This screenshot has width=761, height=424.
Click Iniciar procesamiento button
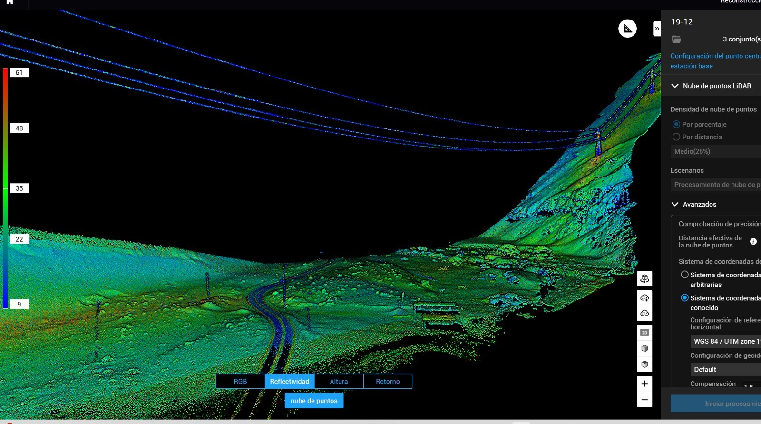tap(716, 404)
